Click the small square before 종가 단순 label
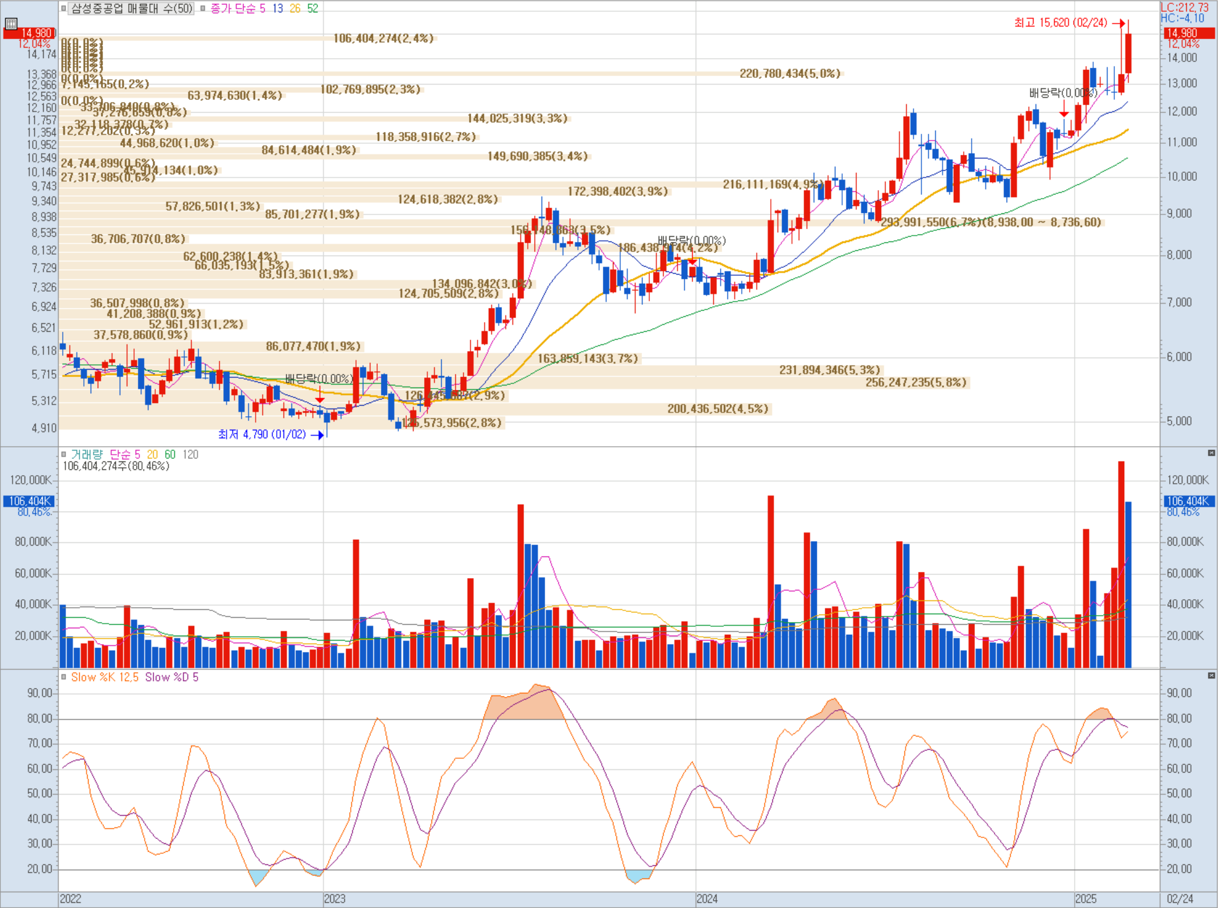 [203, 9]
